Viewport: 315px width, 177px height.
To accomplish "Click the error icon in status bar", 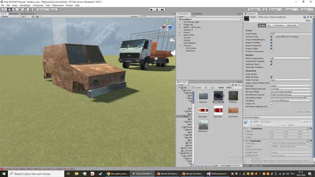I will (x=2, y=169).
